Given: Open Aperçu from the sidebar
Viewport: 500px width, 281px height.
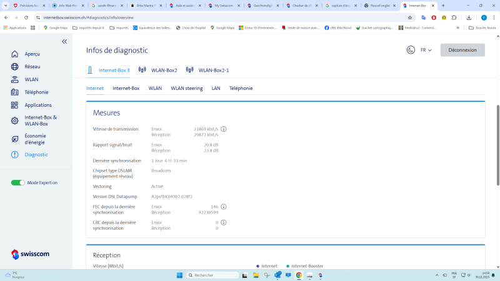Looking at the screenshot, I should [32, 54].
